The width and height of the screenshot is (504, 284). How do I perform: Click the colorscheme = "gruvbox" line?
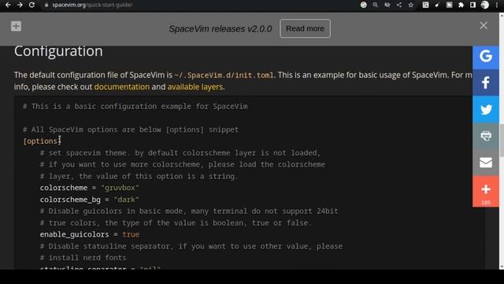(89, 188)
